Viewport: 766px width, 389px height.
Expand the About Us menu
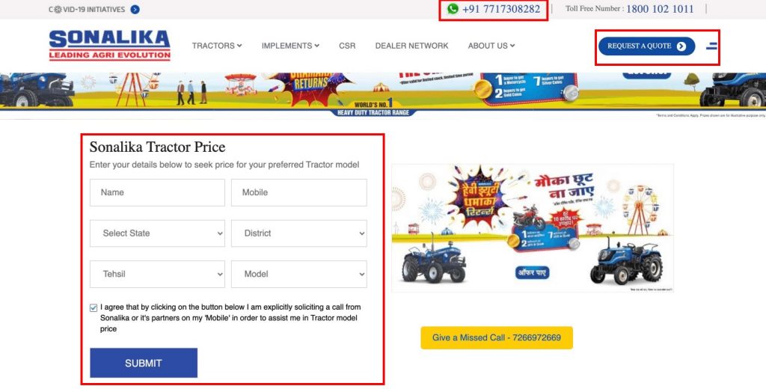click(491, 46)
